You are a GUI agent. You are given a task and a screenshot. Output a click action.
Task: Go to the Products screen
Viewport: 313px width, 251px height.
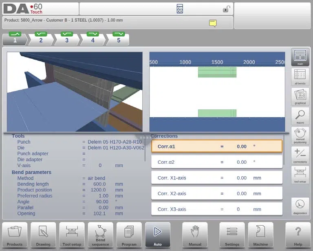point(15,235)
